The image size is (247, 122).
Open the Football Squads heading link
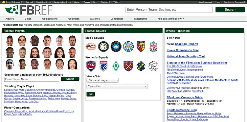tap(95, 31)
